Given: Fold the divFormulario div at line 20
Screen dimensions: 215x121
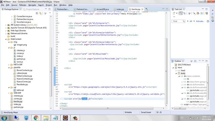Looking at the screenshot, I should tap(59, 23).
